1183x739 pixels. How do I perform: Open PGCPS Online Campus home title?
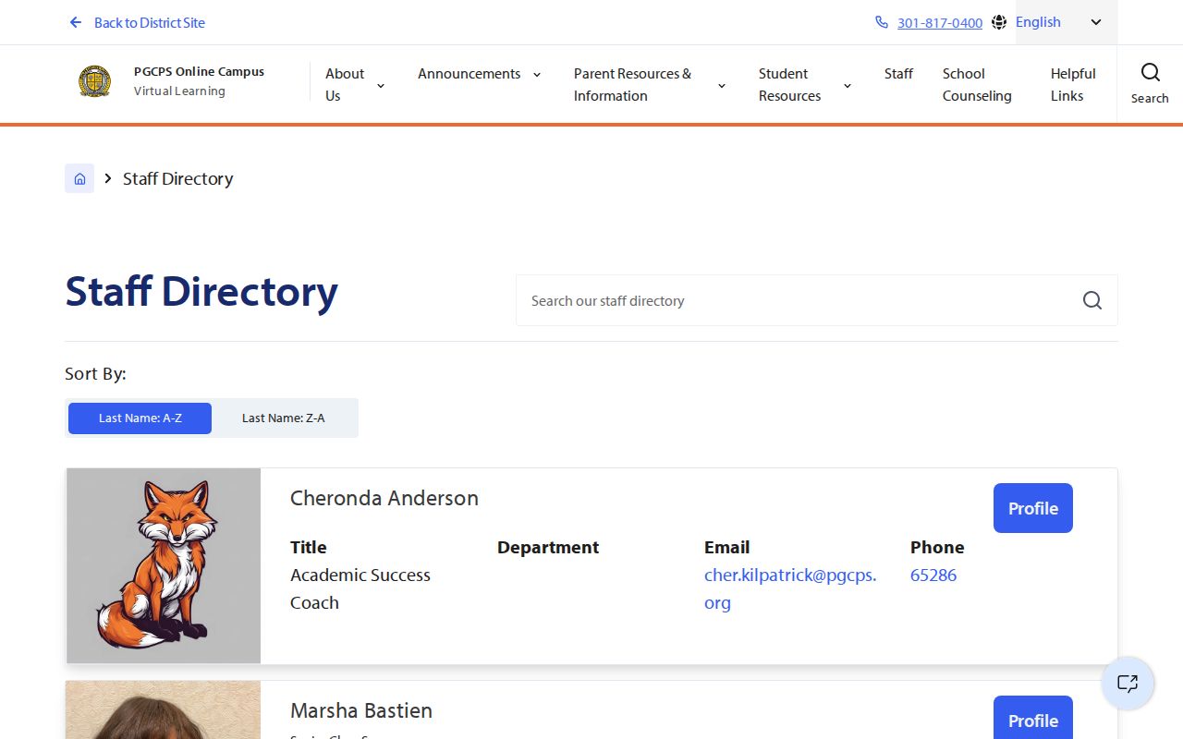199,71
